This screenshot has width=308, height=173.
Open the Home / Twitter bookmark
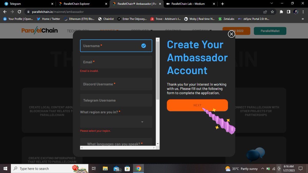click(x=49, y=19)
